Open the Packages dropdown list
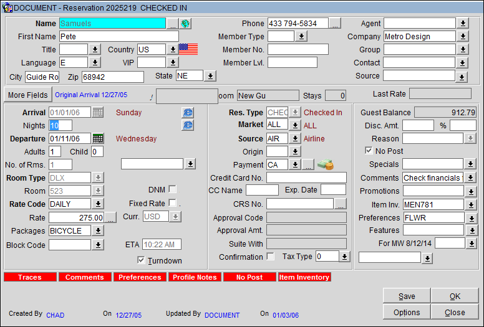The image size is (484, 327). pyautogui.click(x=98, y=231)
